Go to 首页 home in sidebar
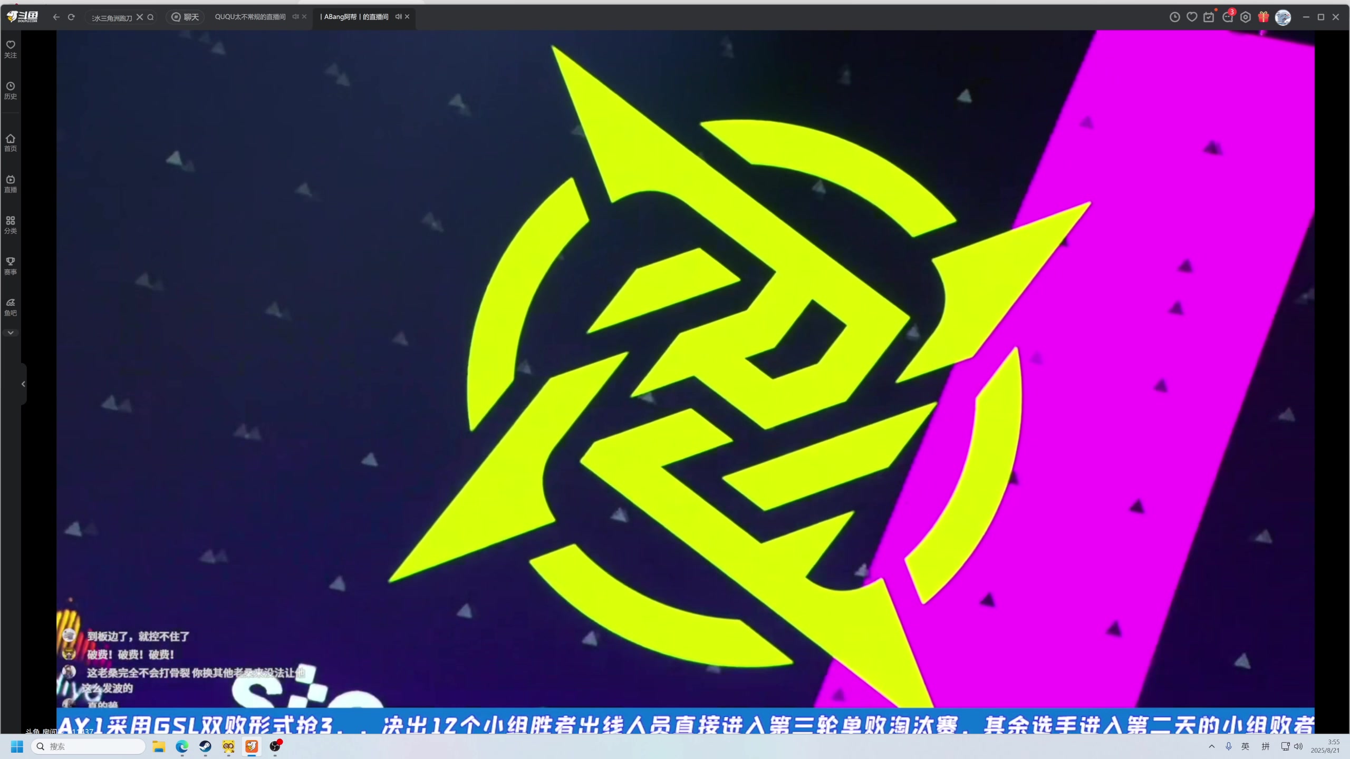Image resolution: width=1350 pixels, height=759 pixels. click(x=11, y=143)
